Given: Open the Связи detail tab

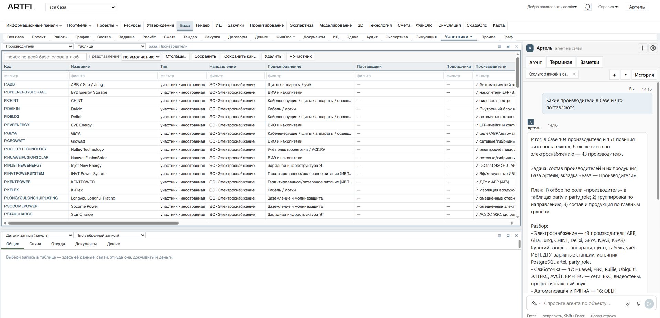Looking at the screenshot, I should click(x=35, y=244).
